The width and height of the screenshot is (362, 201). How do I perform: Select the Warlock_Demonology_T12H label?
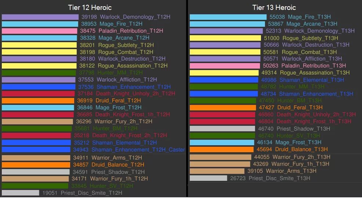[135, 17]
